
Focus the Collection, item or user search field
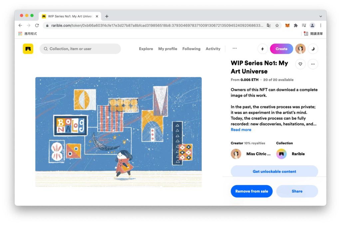(x=80, y=49)
